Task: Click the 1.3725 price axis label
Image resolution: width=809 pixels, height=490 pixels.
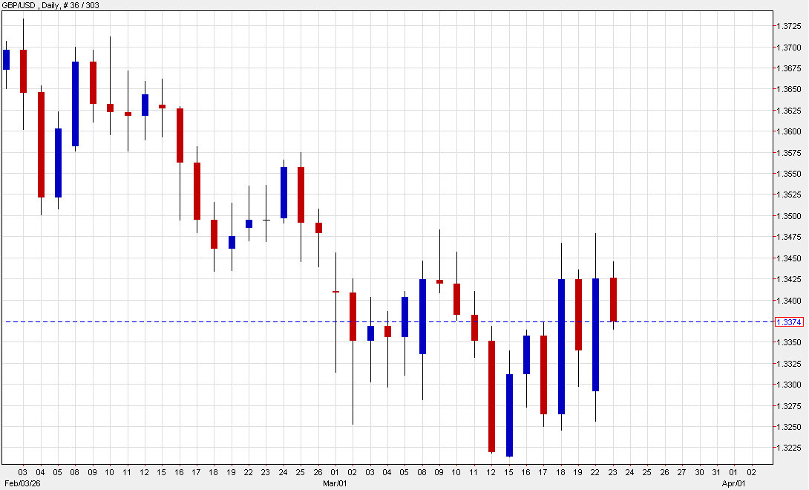Action: click(788, 25)
